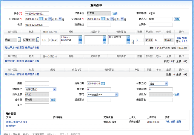Viewport: 194px width, 135px height.
Task: Click 下载 for the attachment
Action: coord(167,122)
